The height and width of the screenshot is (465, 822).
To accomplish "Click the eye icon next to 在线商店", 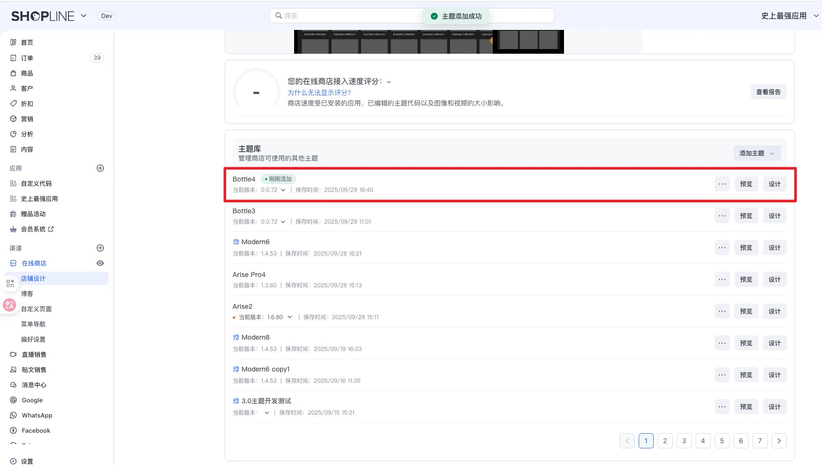I will [x=100, y=263].
